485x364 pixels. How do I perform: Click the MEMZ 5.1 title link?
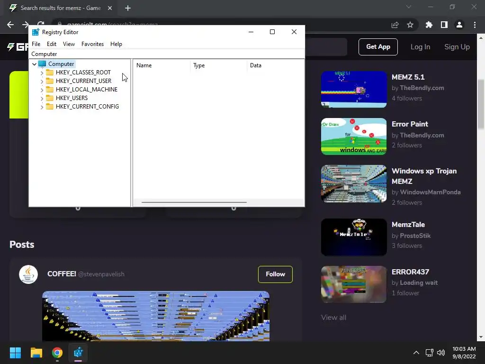point(408,77)
